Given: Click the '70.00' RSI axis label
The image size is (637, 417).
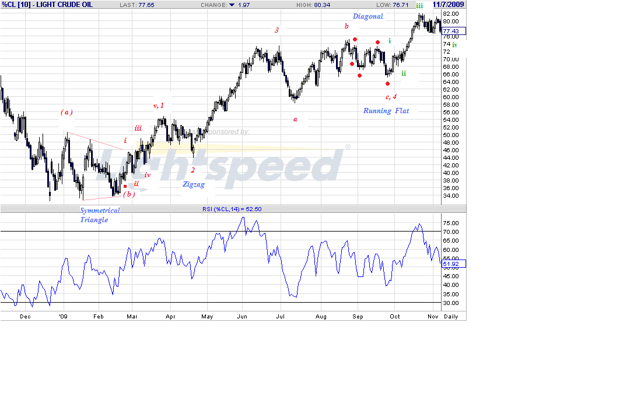Looking at the screenshot, I should 451,232.
